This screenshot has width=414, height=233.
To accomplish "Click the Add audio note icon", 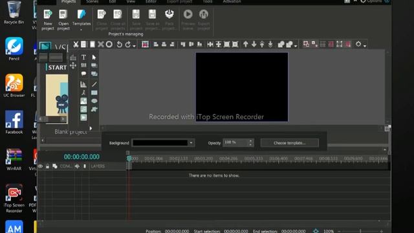I will click(83, 109).
